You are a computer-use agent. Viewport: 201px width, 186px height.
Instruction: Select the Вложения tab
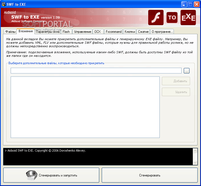(26, 31)
